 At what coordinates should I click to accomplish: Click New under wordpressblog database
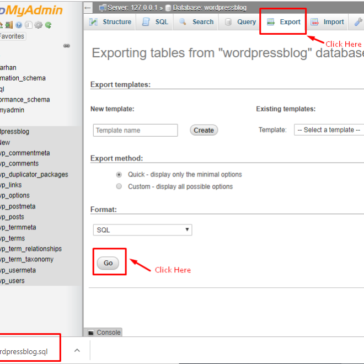click(5, 142)
